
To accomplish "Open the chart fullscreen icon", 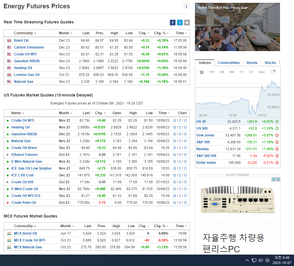I will point(273,72).
